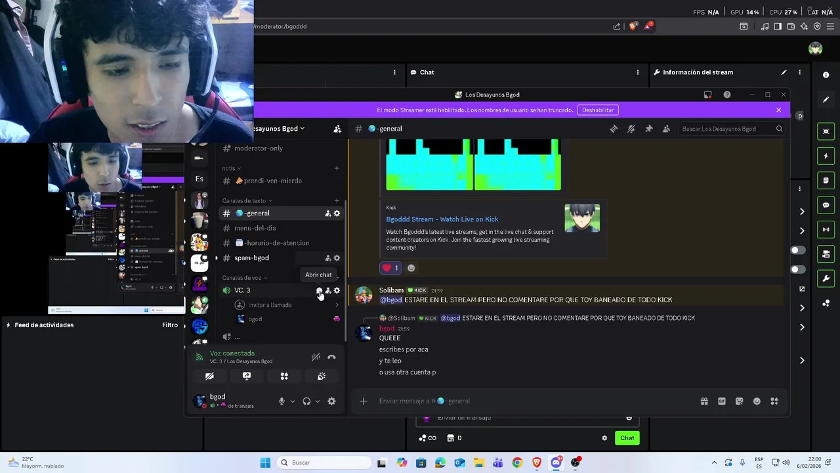Click Enviar mensaje a -general input
Screen dimensions: 840x473
pos(532,401)
